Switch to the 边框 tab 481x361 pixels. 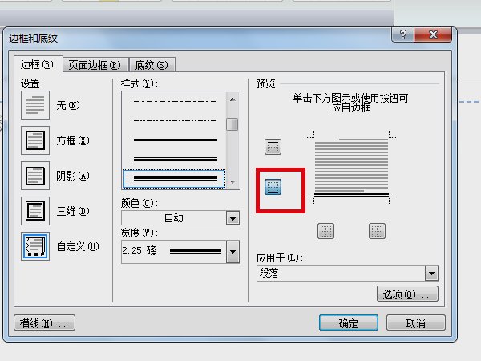(x=38, y=64)
